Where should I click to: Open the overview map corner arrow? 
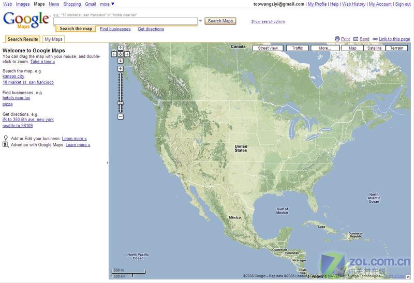click(x=408, y=277)
